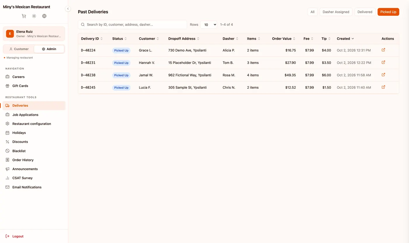
Task: Open the Blacklist page
Action: [34, 151]
